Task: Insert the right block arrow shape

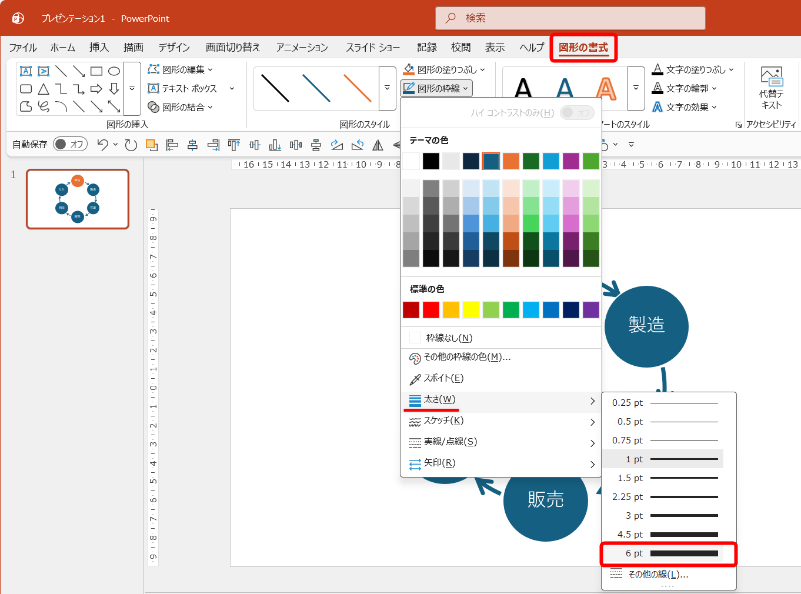Action: tap(96, 89)
